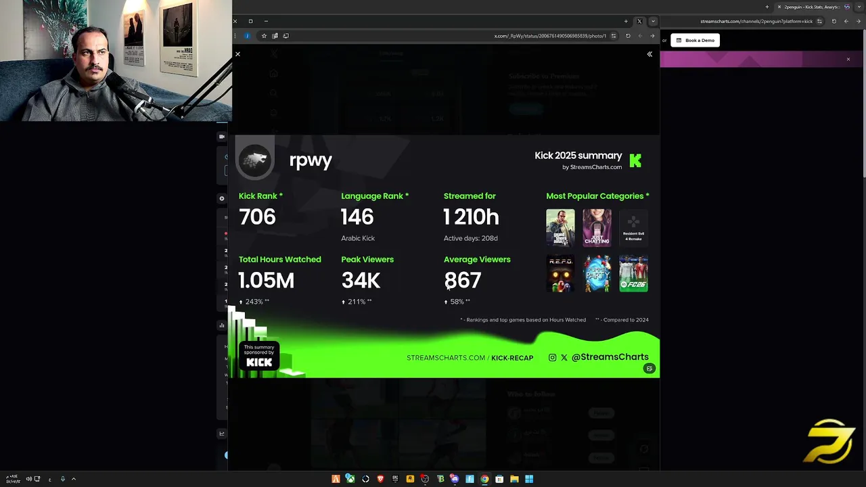This screenshot has width=866, height=487.
Task: Select the X tab in the front window
Action: (x=639, y=21)
